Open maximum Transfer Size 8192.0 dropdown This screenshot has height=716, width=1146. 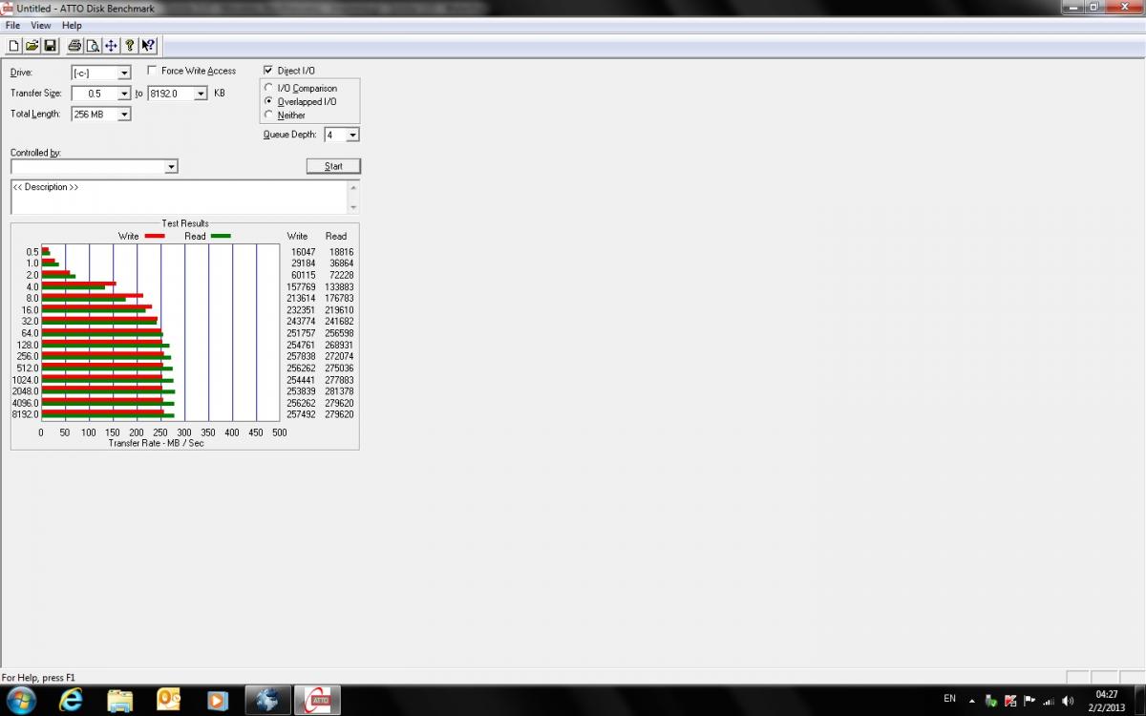tap(201, 94)
